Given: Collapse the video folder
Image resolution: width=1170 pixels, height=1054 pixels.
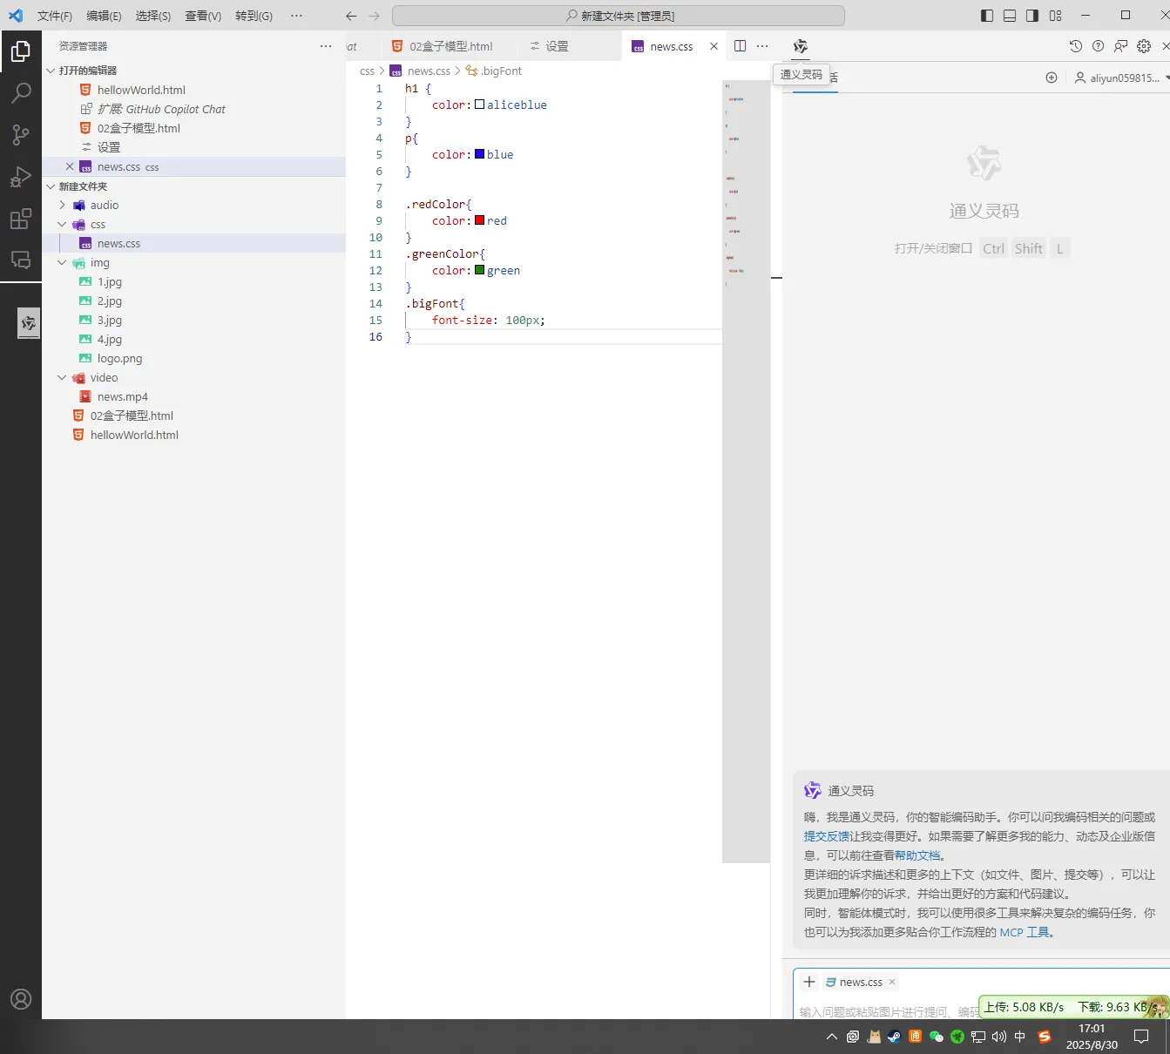Looking at the screenshot, I should pos(62,378).
